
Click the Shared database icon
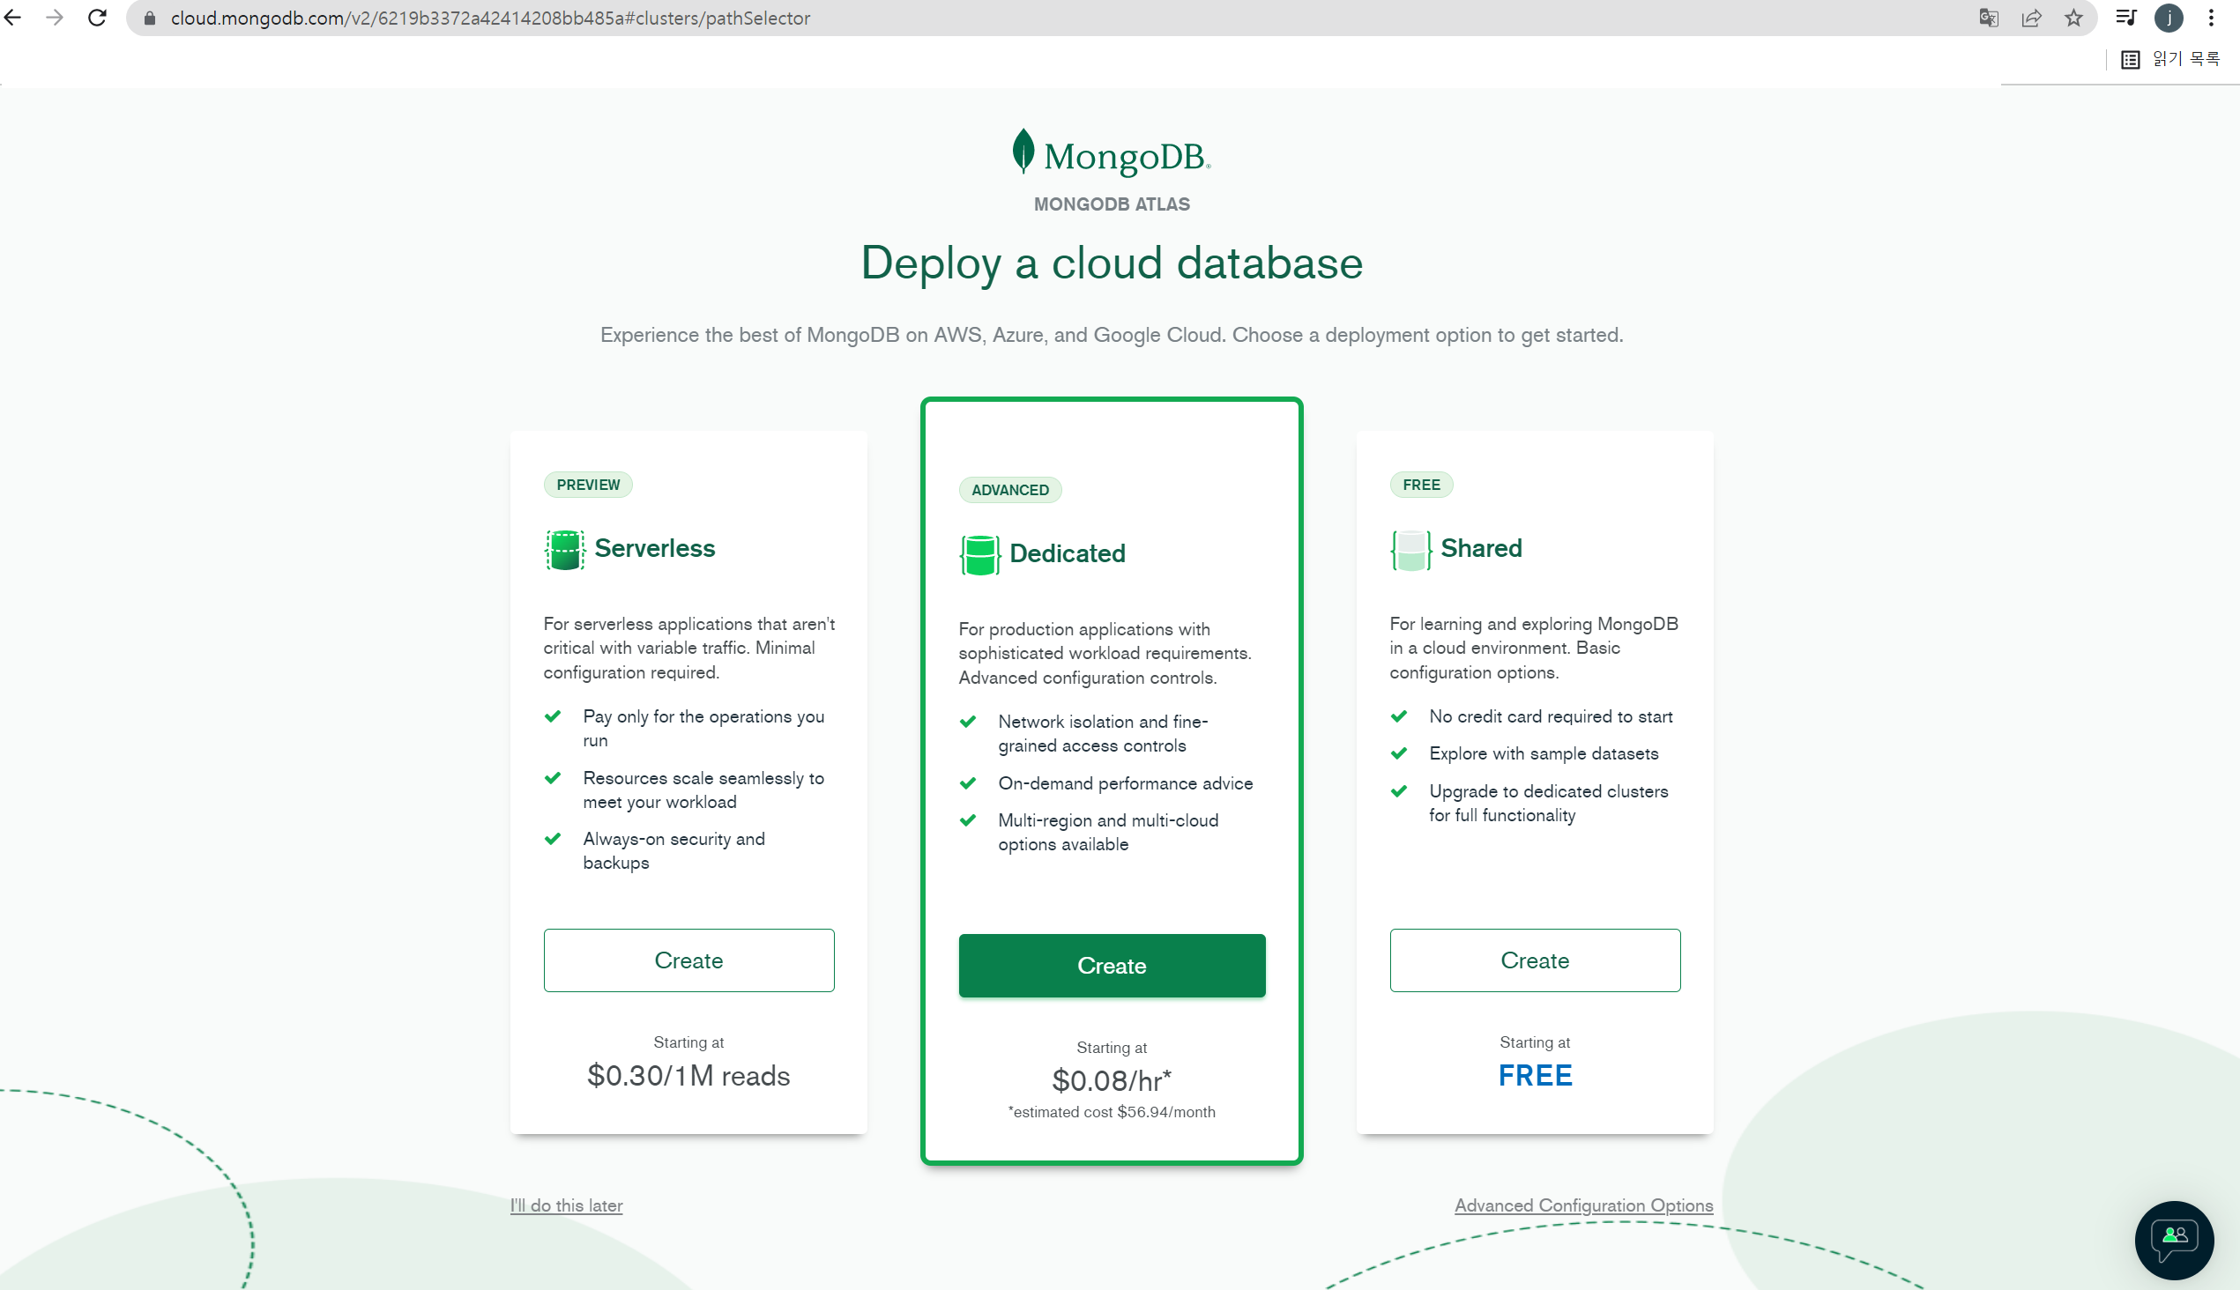point(1410,549)
